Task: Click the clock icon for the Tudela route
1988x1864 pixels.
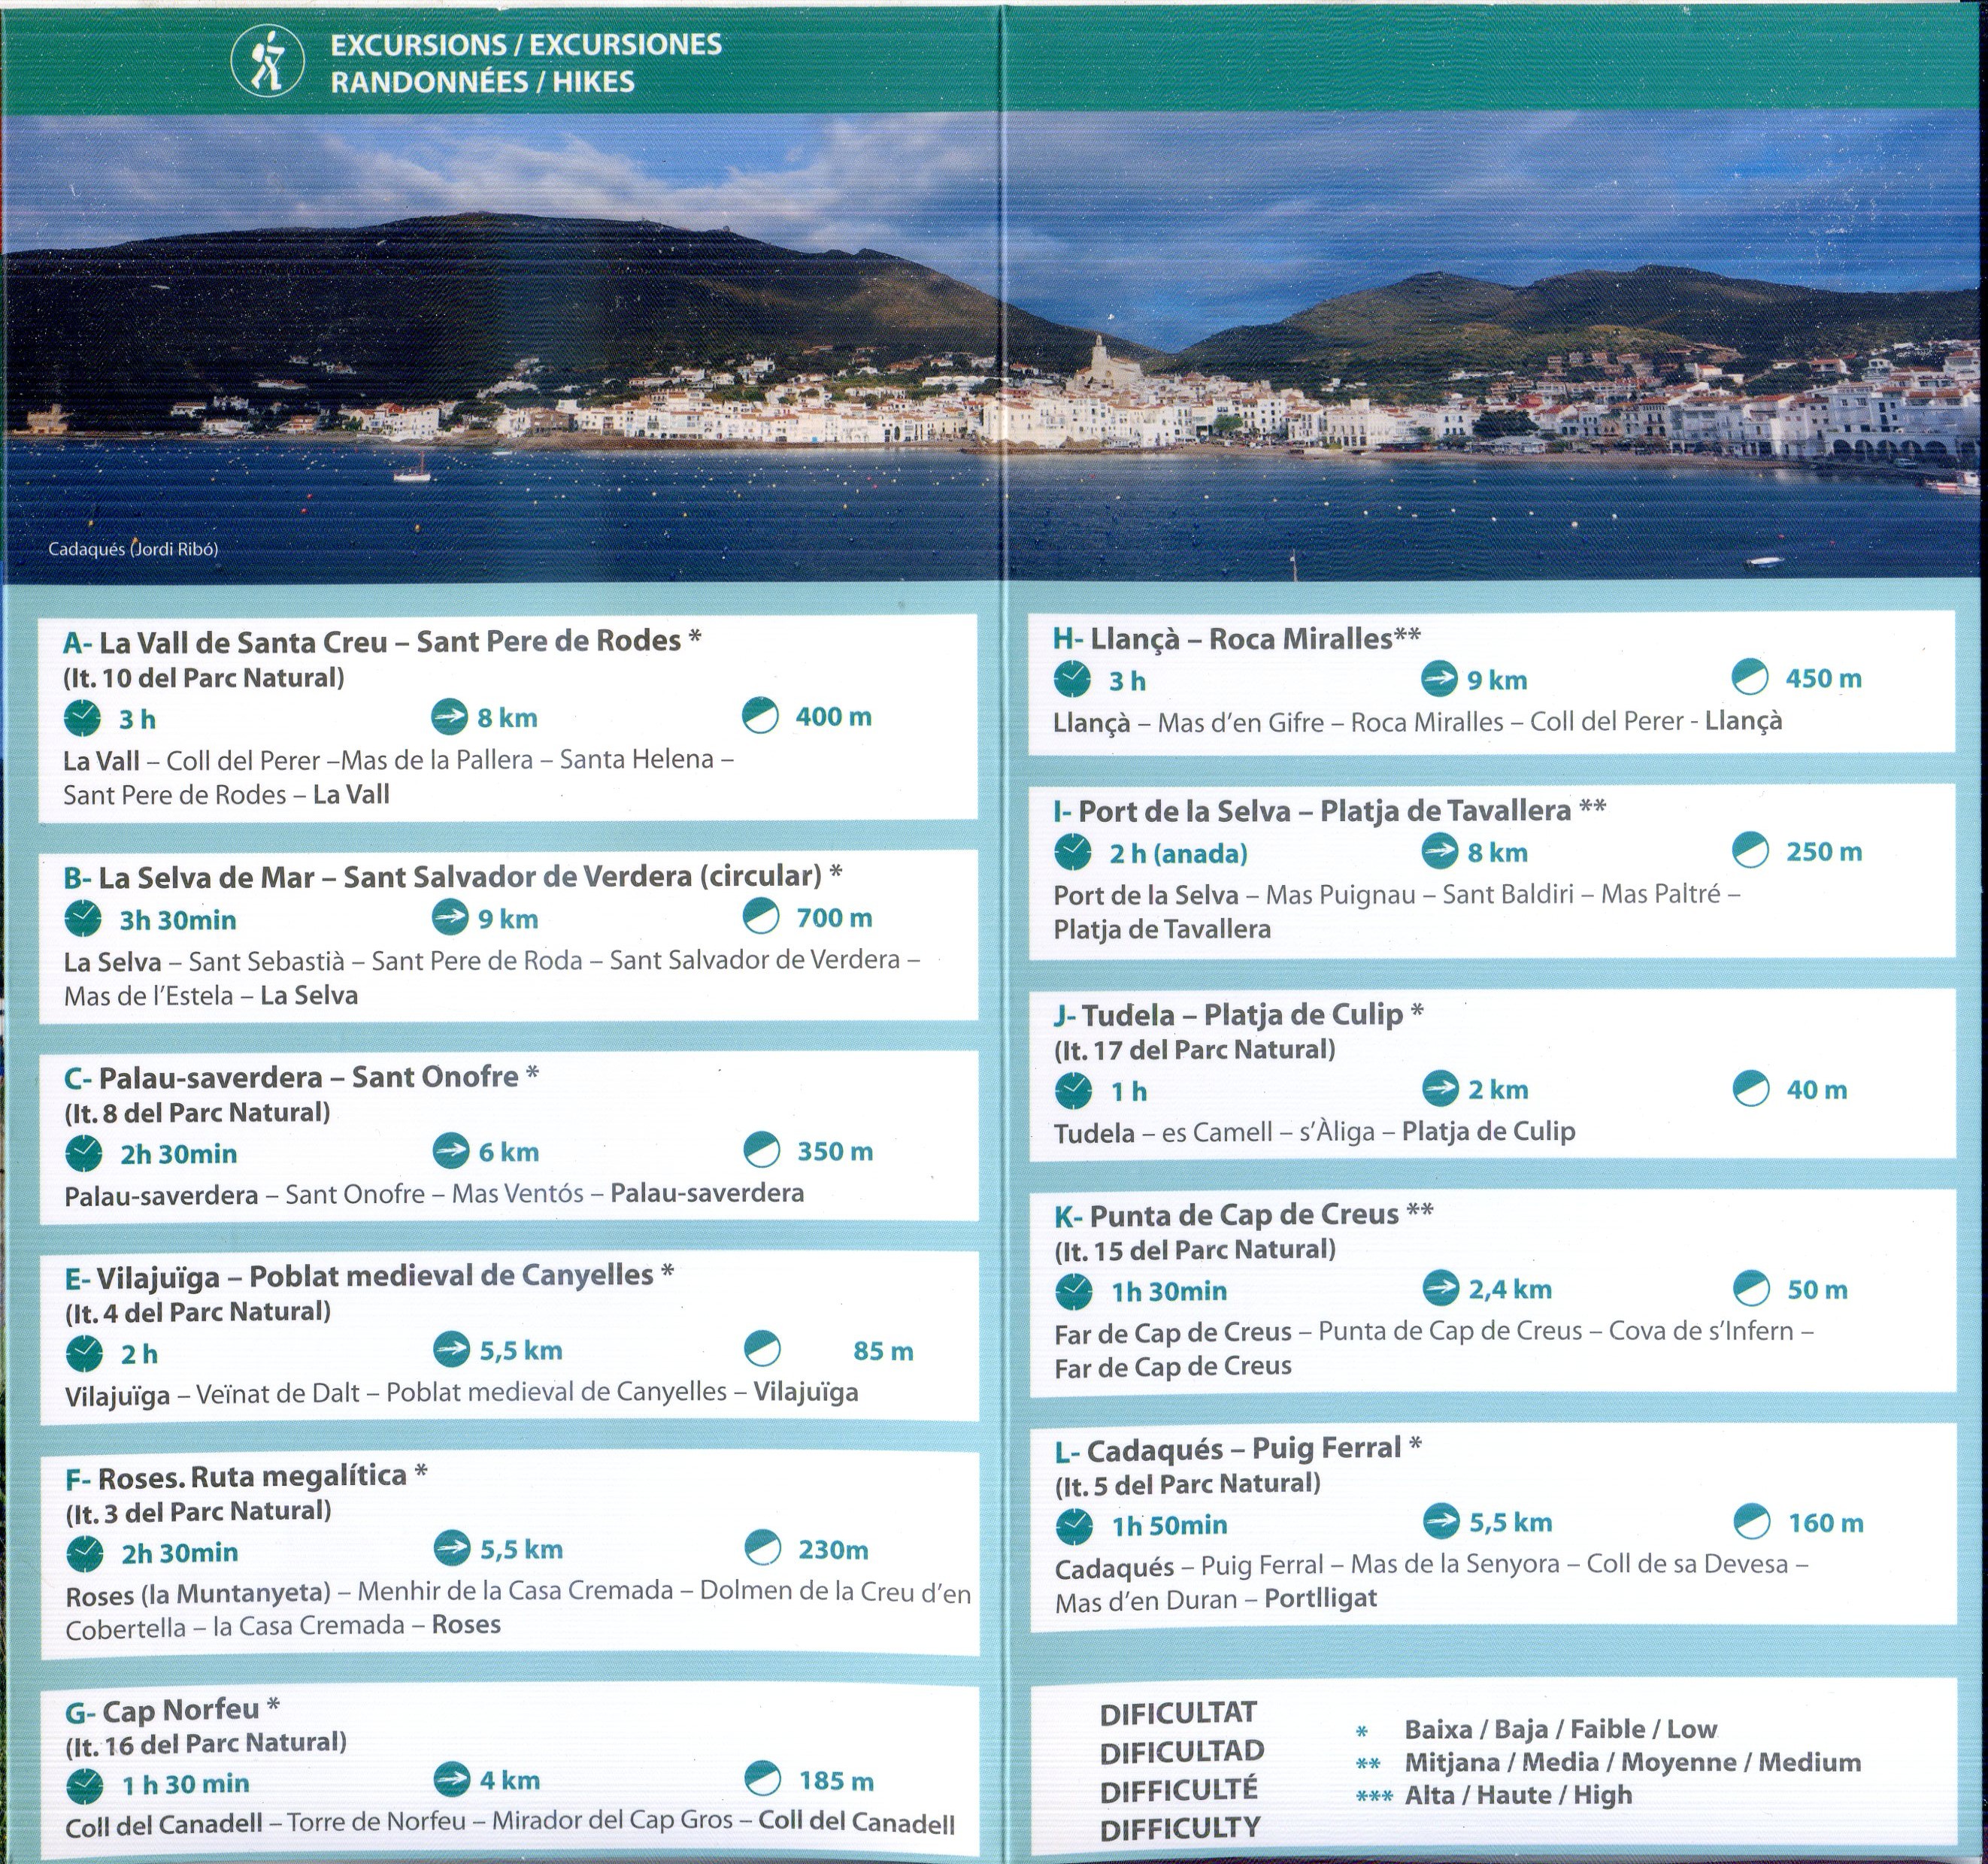Action: [1074, 1090]
